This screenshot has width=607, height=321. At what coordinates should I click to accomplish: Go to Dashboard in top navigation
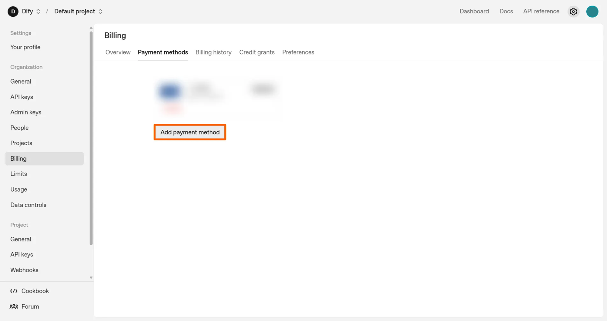tap(474, 11)
